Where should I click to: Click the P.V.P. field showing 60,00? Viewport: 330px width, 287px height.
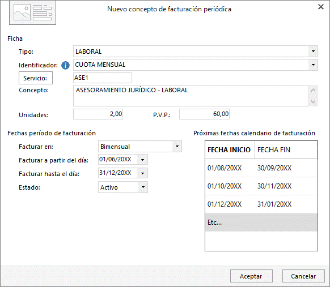(204, 114)
